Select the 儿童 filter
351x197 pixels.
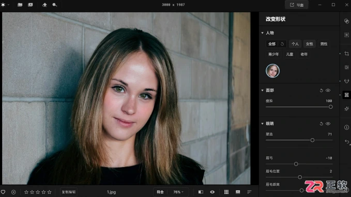[x=289, y=54]
